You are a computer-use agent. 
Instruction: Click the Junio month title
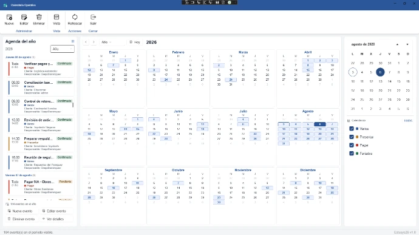point(178,111)
